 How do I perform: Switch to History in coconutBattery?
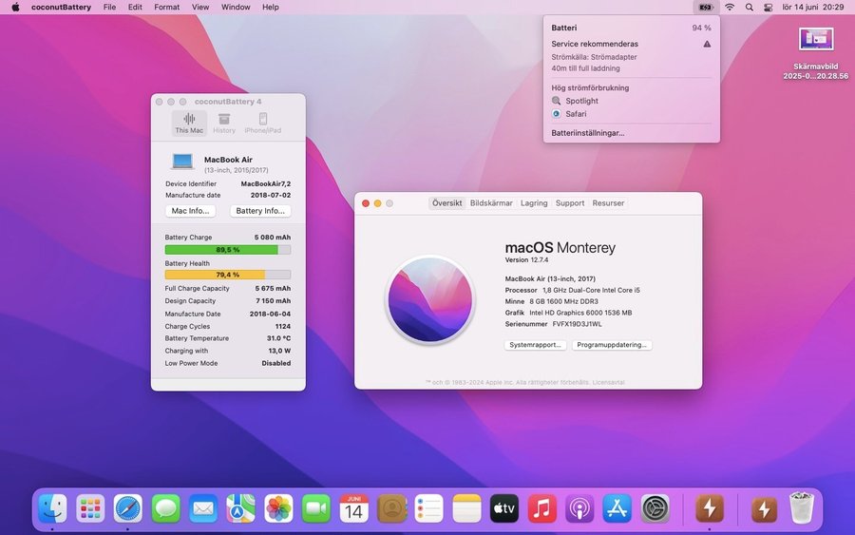(224, 124)
